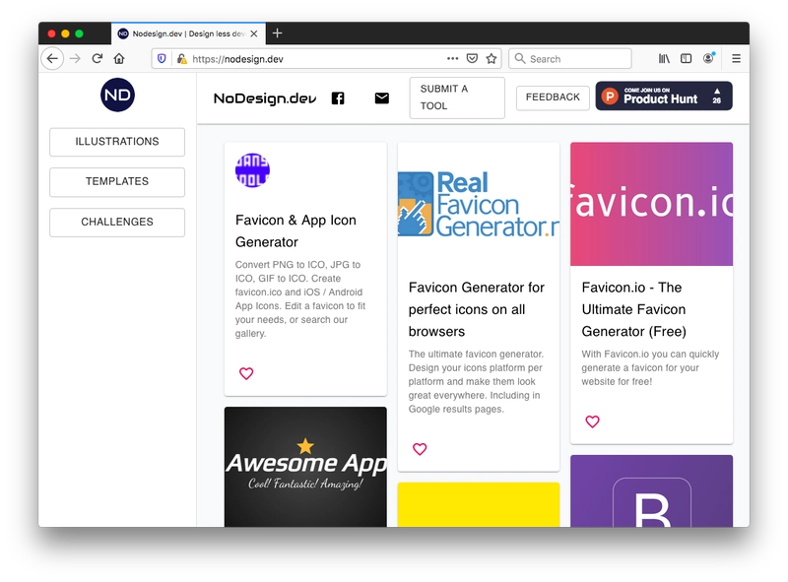Click the purple Dan's Tools logo
This screenshot has width=788, height=582.
click(x=253, y=170)
